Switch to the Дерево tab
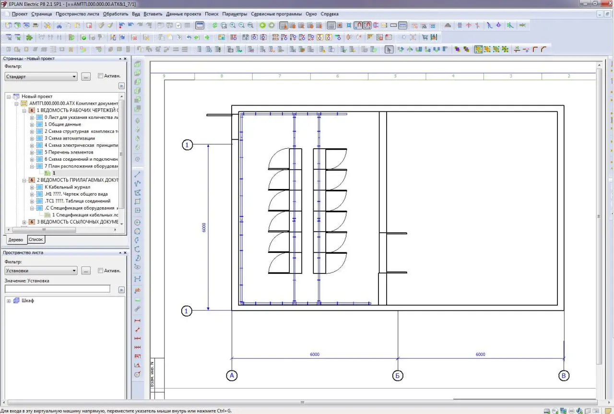Viewport: 614px width, 414px height. [16, 239]
